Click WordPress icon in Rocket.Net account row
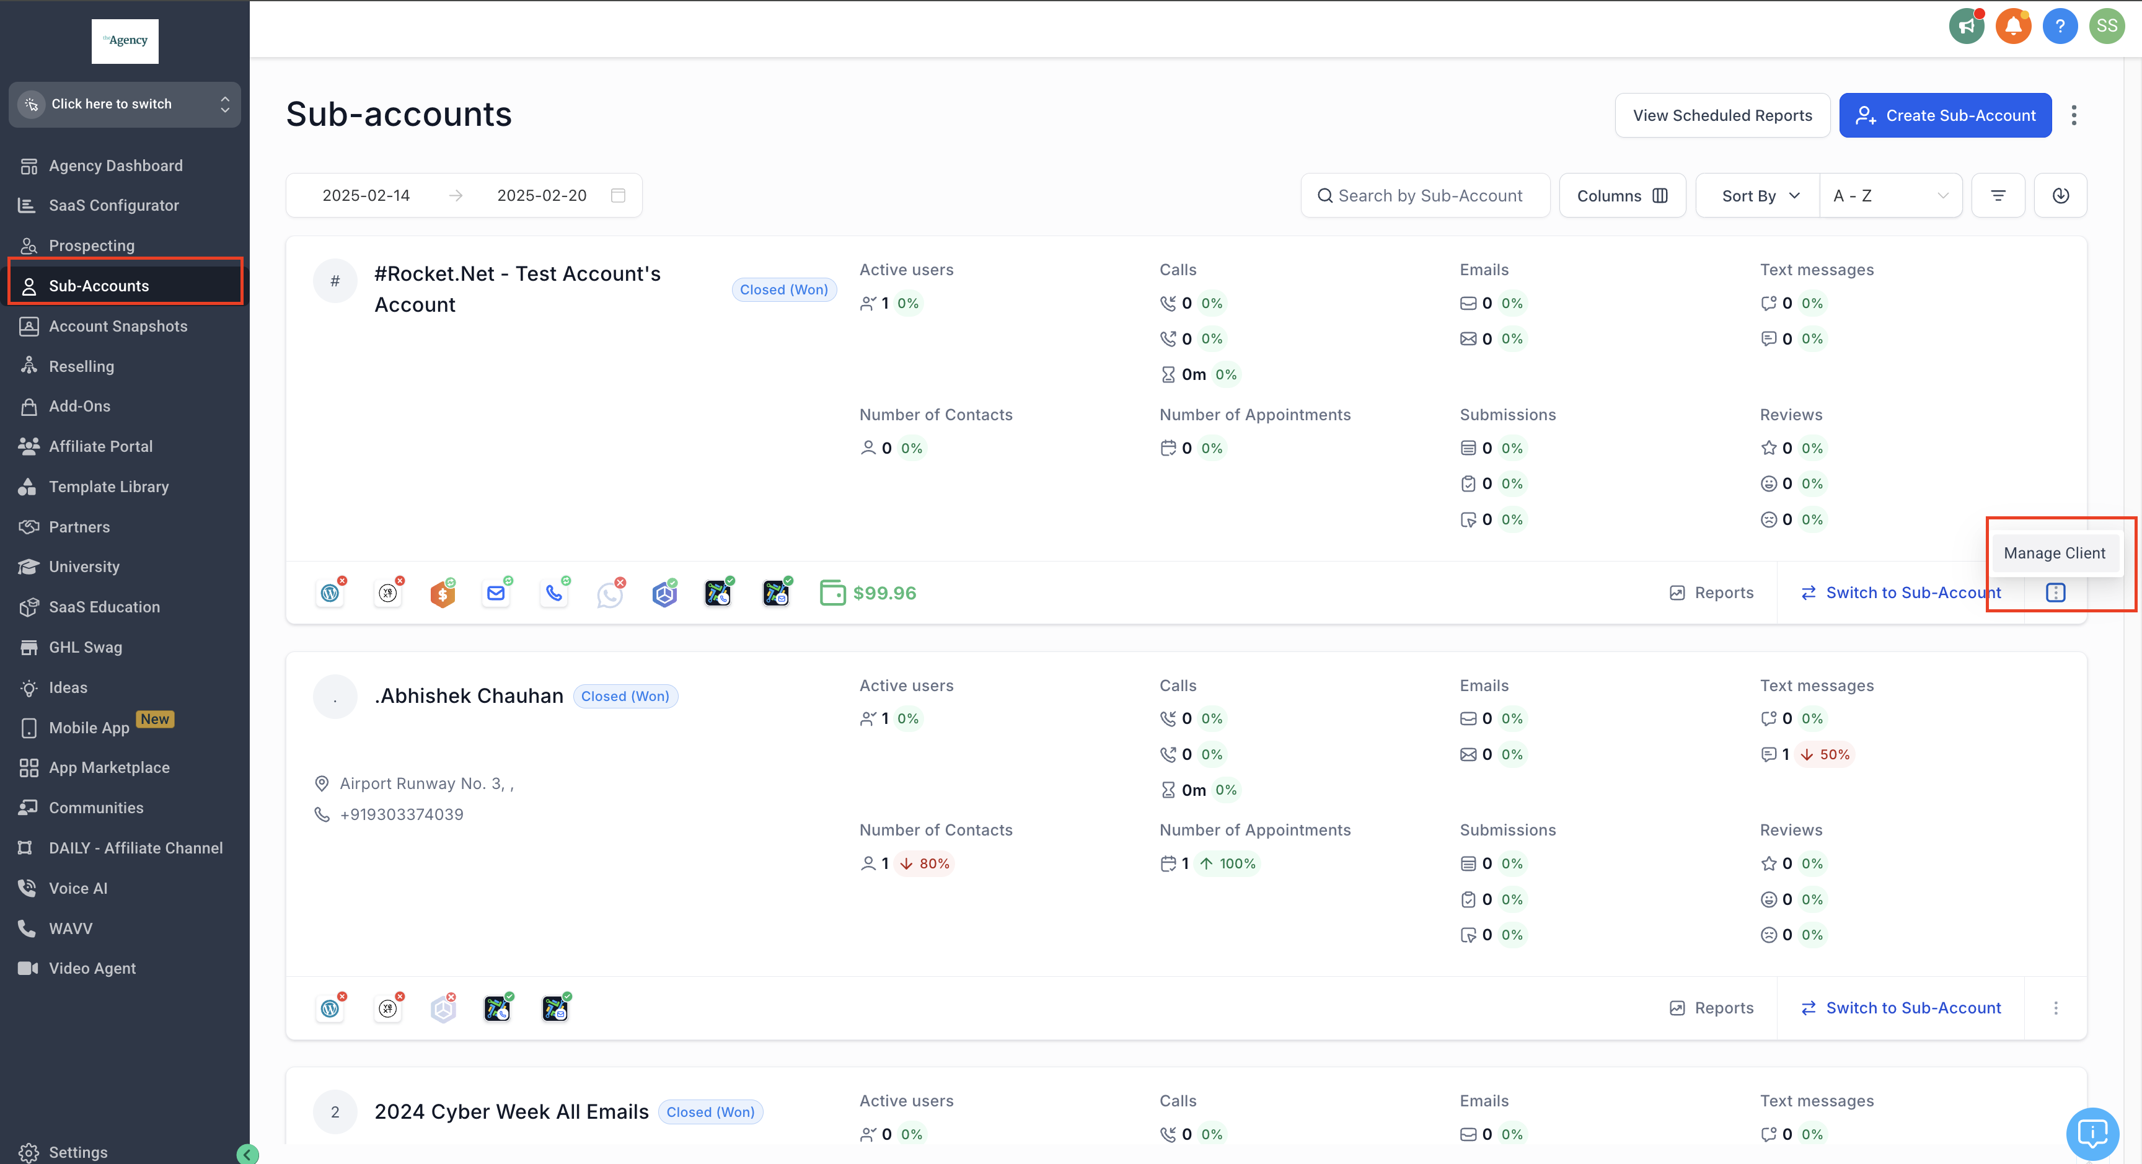This screenshot has width=2142, height=1164. pyautogui.click(x=330, y=593)
